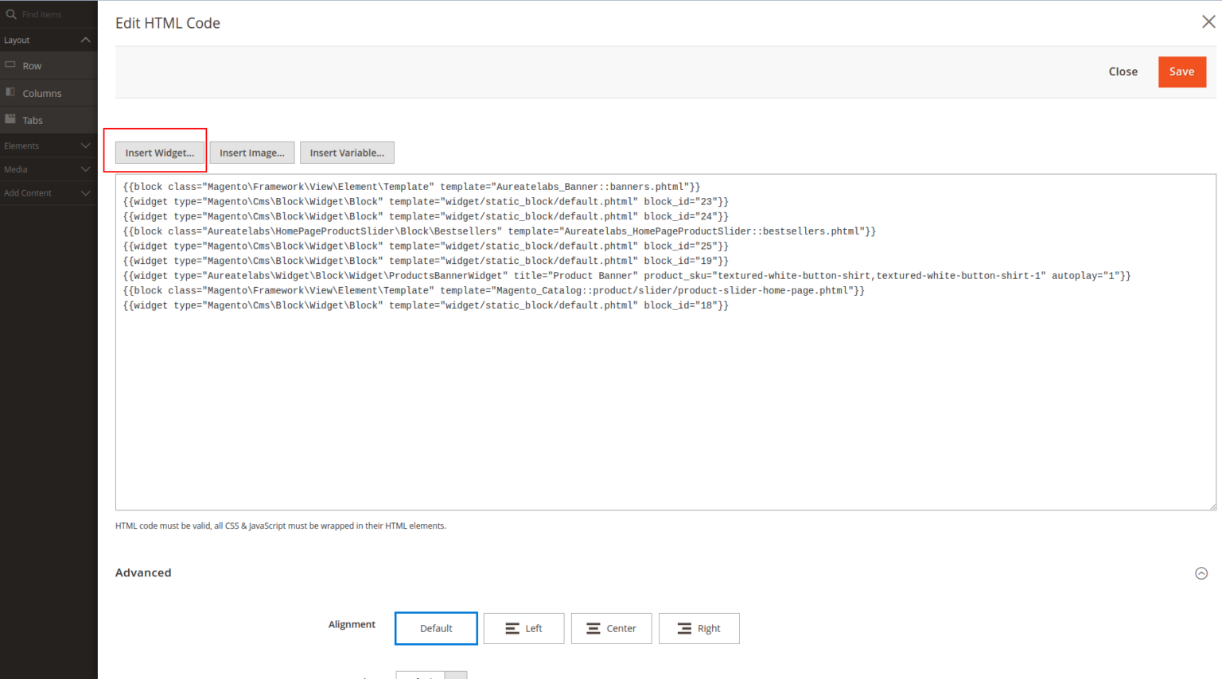Click inside the HTML code text area
This screenshot has width=1222, height=679.
pos(665,398)
